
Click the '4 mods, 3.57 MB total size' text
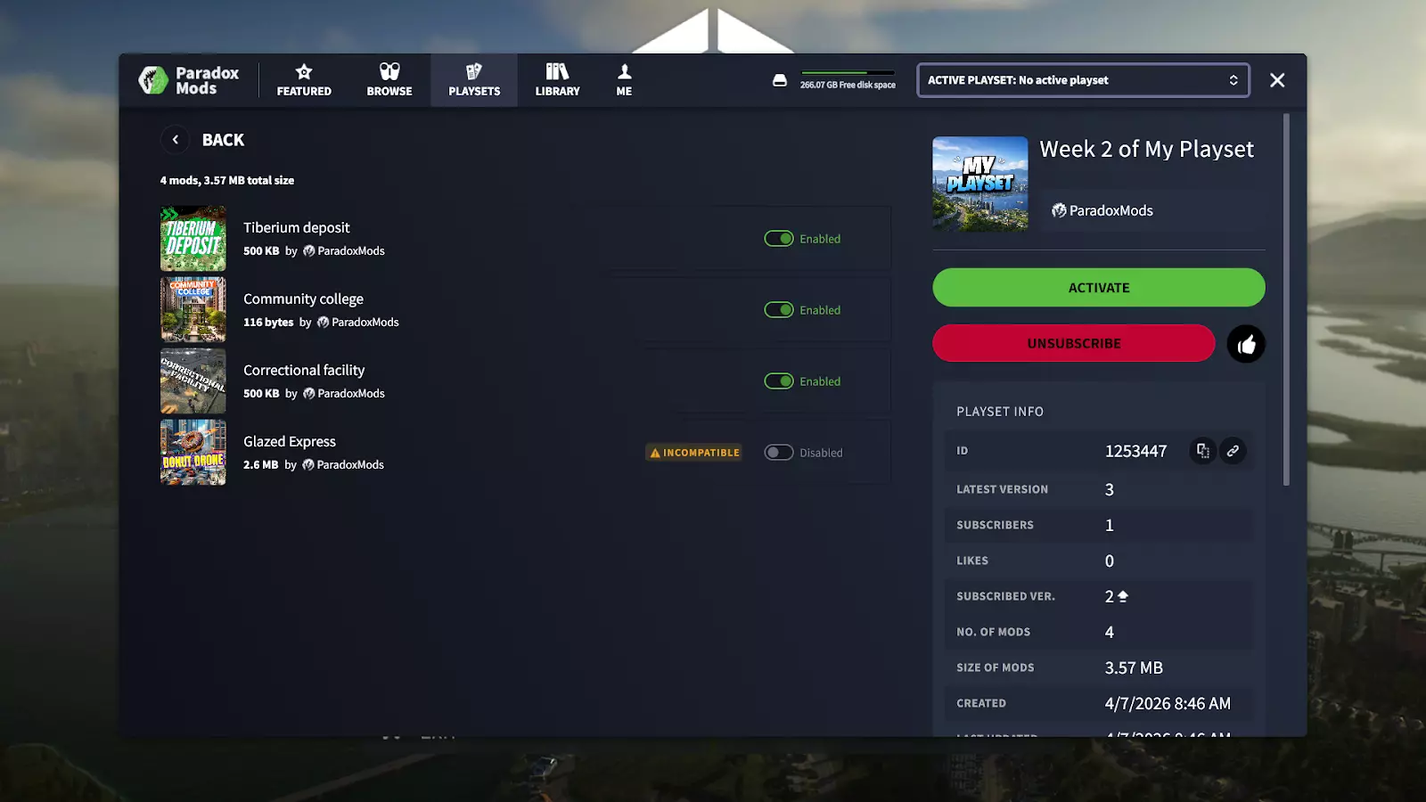pos(227,180)
